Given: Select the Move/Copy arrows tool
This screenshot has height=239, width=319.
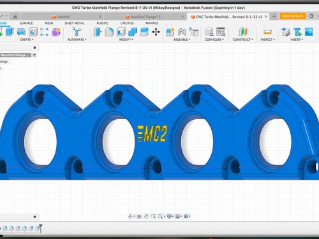Looking at the screenshot, I should [156, 32].
